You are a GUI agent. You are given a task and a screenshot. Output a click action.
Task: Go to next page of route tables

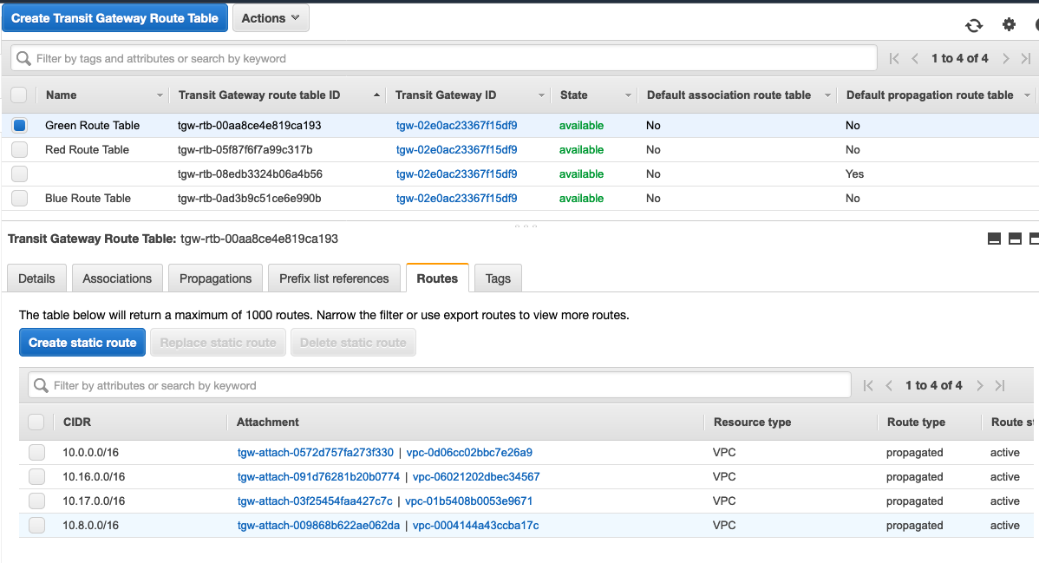coord(1006,58)
